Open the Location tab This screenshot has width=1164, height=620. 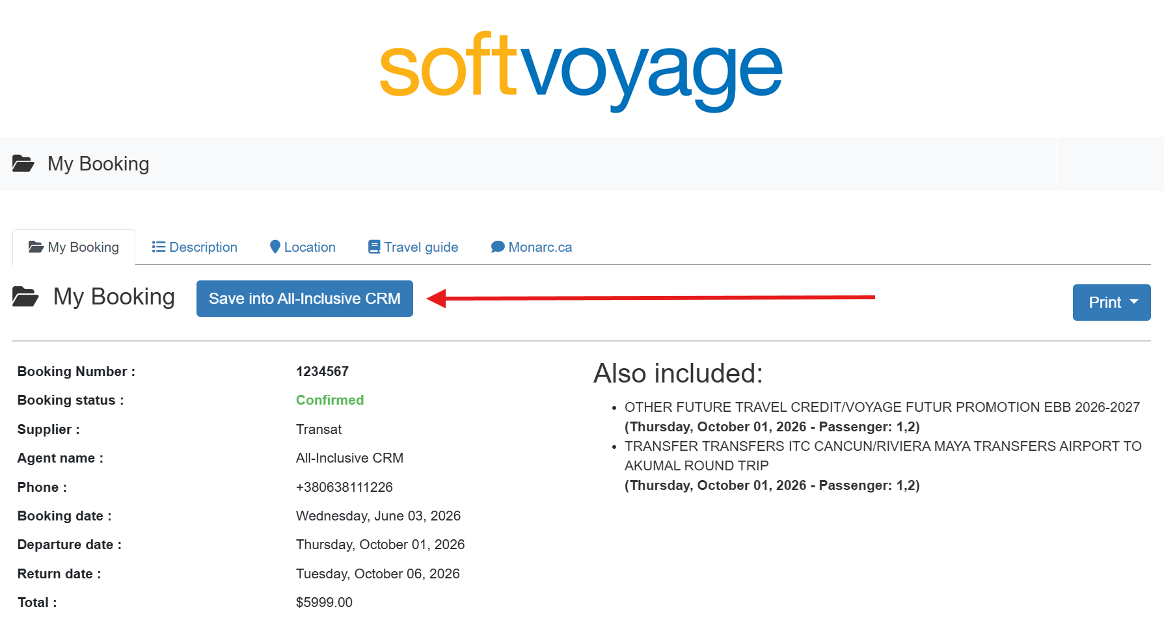303,247
